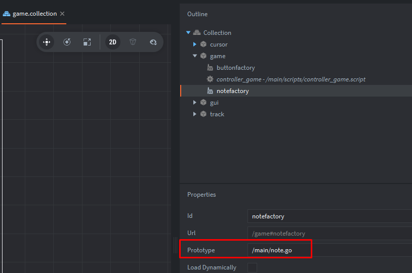The height and width of the screenshot is (273, 412).
Task: Collapse the game object node
Action: [x=195, y=56]
